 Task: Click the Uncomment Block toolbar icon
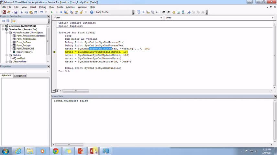coord(183,12)
